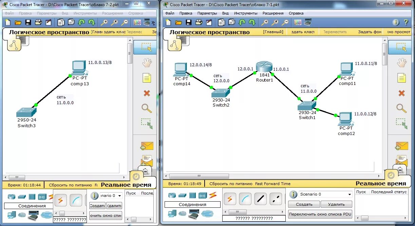Screen dimensions: 415x226
Task: Click Создать button in облако 7-1 window
Action: (x=304, y=204)
